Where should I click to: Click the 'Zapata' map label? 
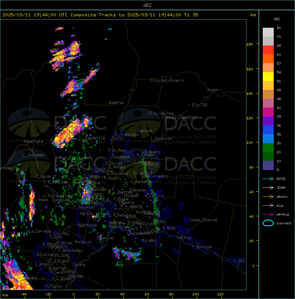pos(79,265)
